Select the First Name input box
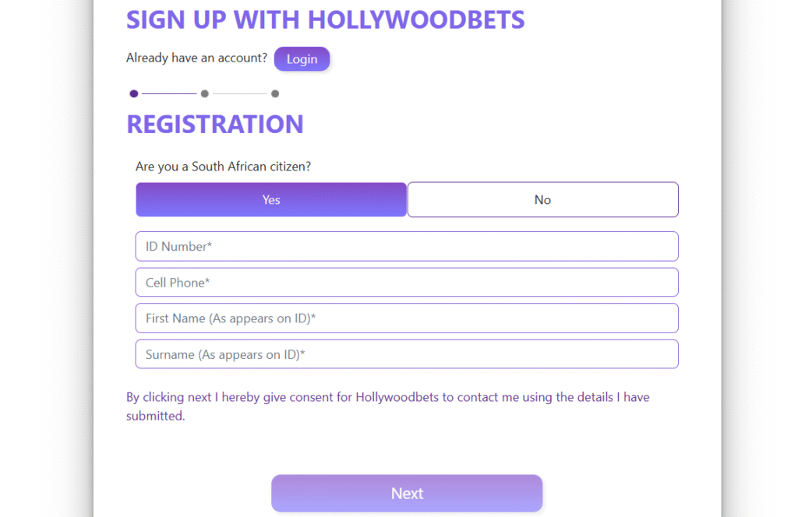798x517 pixels. [407, 318]
